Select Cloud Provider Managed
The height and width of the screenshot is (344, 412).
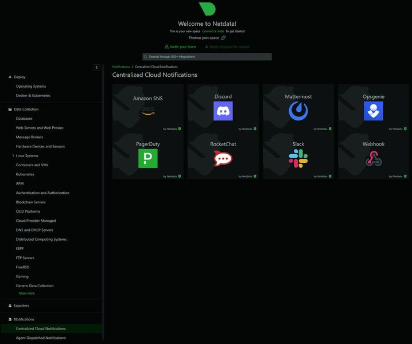(x=36, y=221)
